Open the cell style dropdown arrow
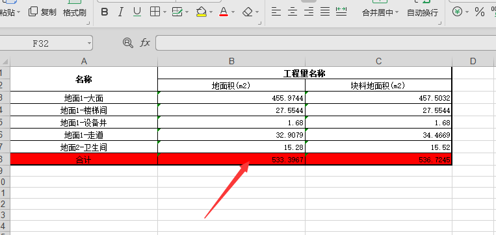The image size is (496, 235). click(187, 12)
